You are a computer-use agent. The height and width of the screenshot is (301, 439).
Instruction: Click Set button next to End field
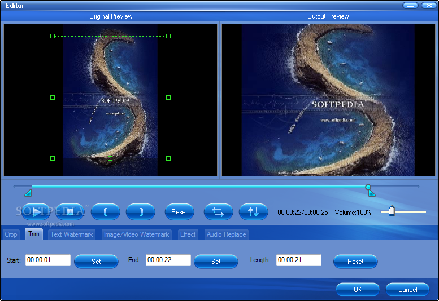216,262
